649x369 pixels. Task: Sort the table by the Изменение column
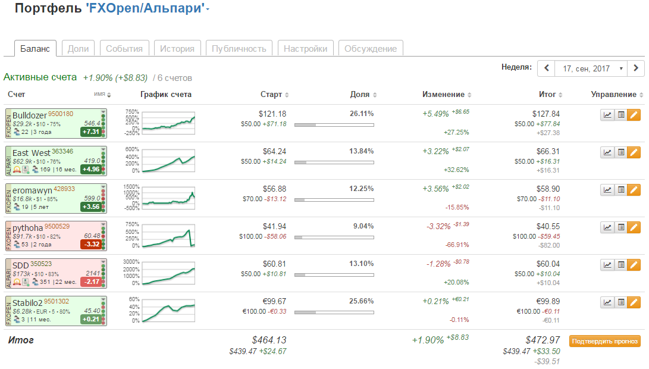(x=447, y=95)
